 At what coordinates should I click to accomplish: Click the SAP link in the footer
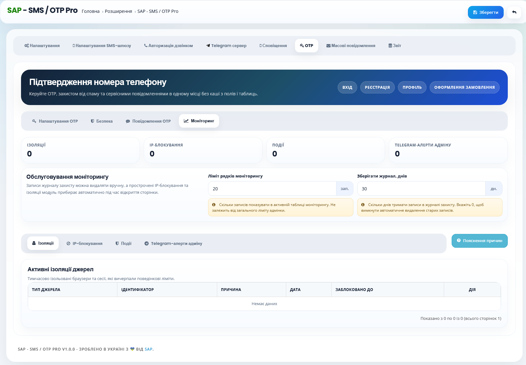click(x=148, y=349)
